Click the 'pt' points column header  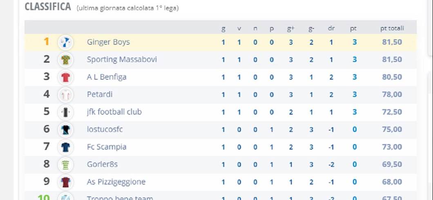pyautogui.click(x=353, y=28)
